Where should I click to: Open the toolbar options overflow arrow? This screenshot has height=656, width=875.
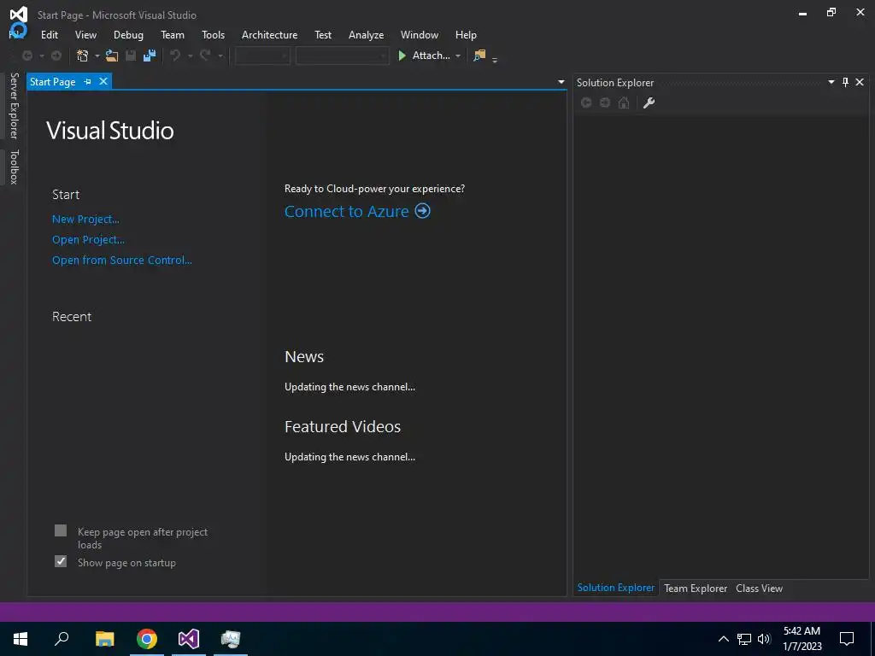pos(495,60)
